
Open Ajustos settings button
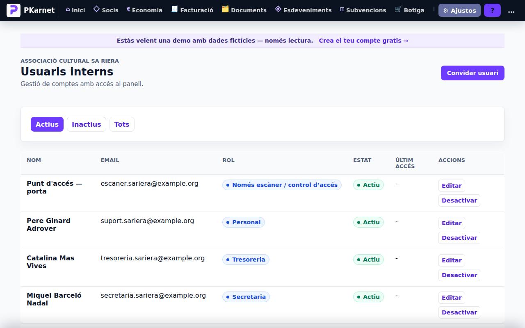(x=459, y=11)
